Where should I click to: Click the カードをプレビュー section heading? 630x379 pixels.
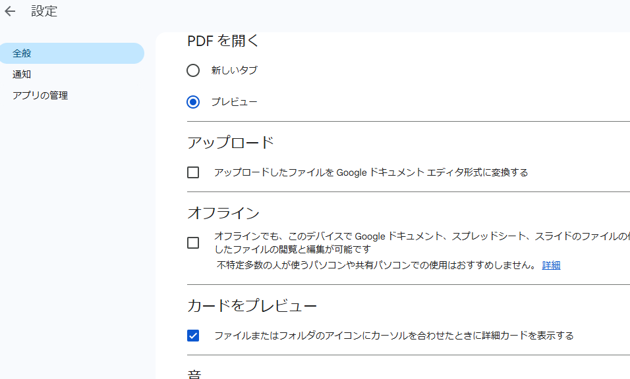pos(252,306)
